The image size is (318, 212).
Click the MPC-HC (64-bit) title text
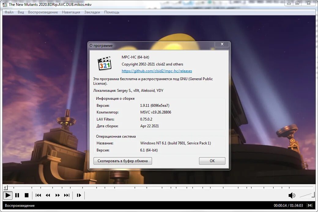click(x=135, y=57)
